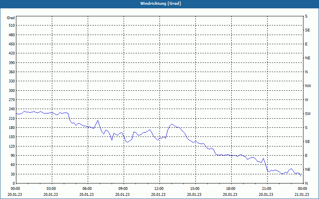Select the 330 degree axis label
This screenshot has height=199, width=319.
(12, 81)
